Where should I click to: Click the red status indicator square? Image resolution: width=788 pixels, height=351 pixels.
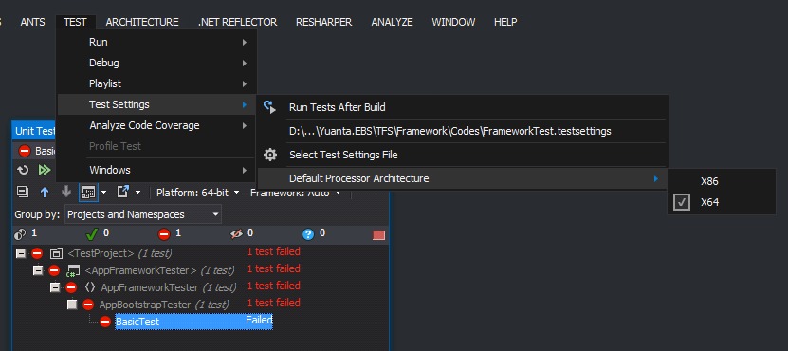point(379,235)
